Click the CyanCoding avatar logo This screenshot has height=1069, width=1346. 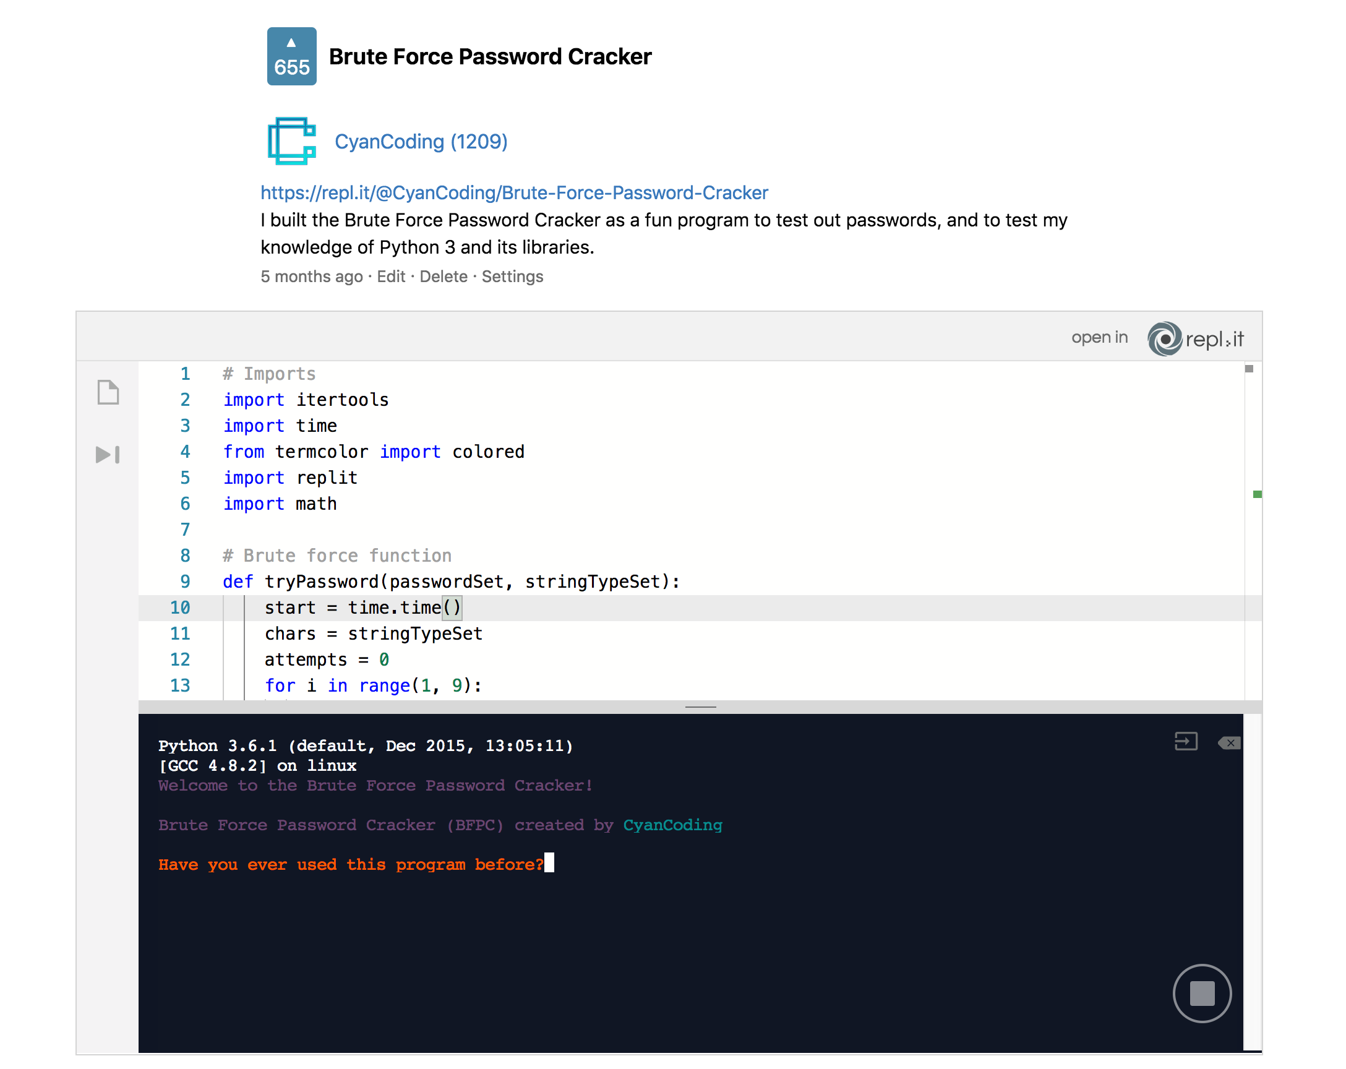pyautogui.click(x=291, y=141)
